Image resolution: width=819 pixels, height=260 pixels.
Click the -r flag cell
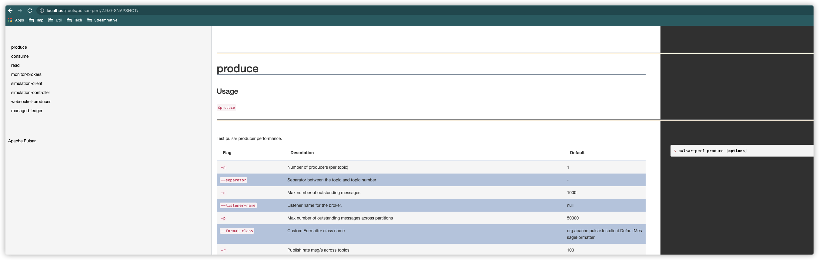[x=223, y=250]
